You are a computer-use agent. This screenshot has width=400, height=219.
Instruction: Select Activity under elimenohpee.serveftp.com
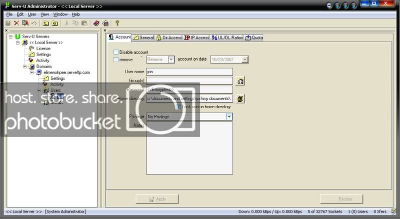point(57,84)
